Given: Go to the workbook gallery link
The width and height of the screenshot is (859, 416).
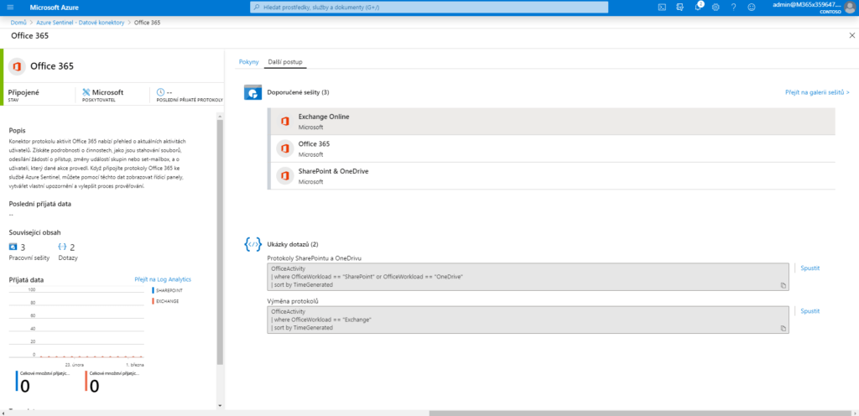Looking at the screenshot, I should point(817,92).
